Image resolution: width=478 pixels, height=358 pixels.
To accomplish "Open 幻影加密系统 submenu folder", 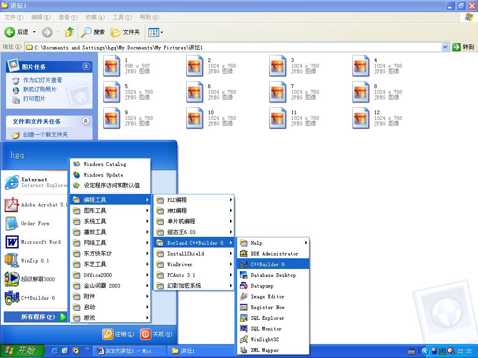I will (x=194, y=286).
